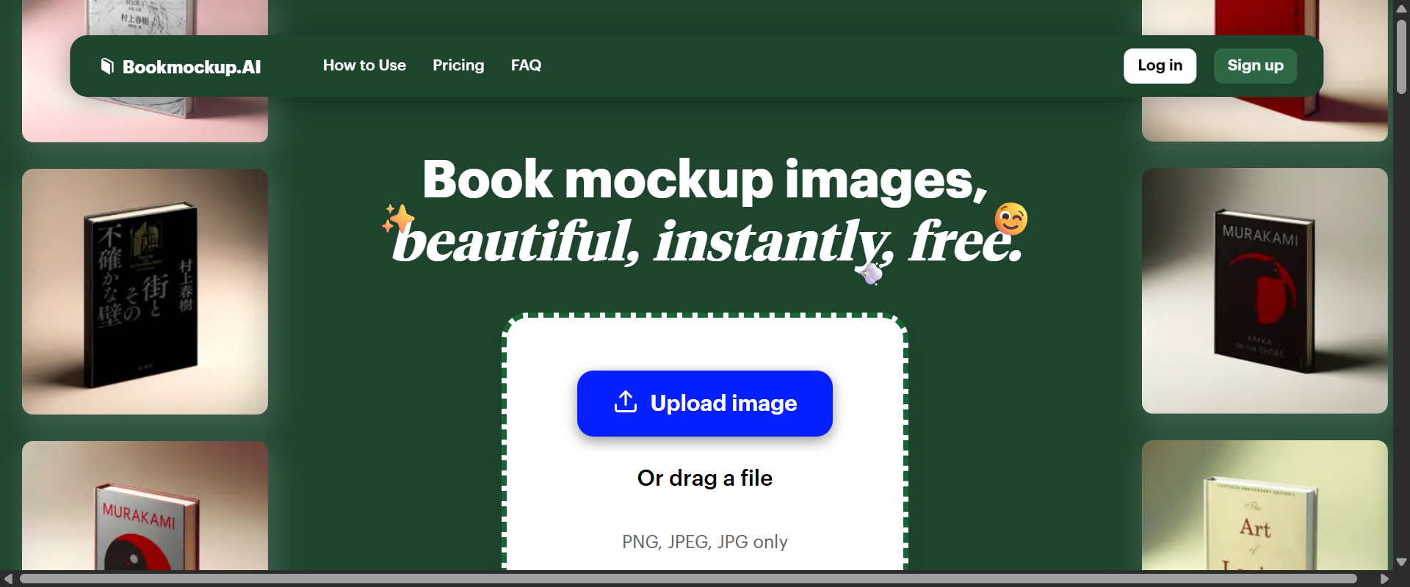Click the scroll up arrow
This screenshot has width=1410, height=587.
point(1401,10)
